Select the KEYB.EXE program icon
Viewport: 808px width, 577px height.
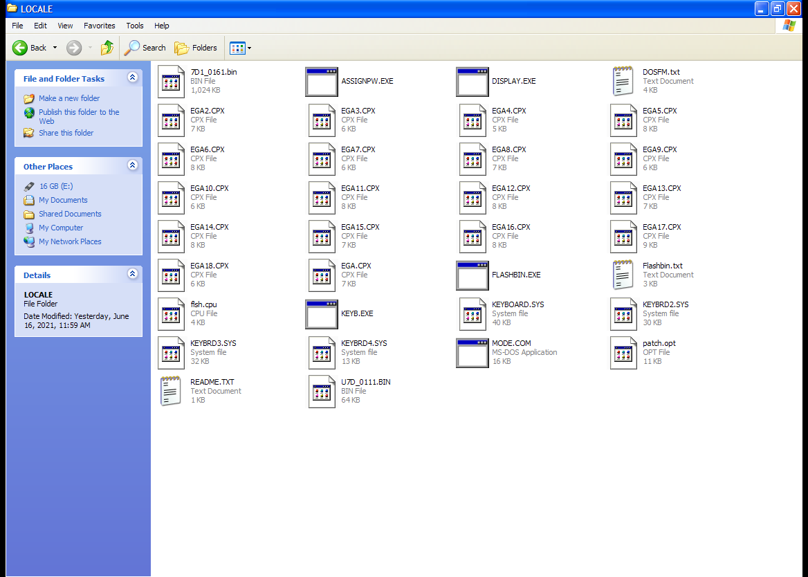pos(322,313)
